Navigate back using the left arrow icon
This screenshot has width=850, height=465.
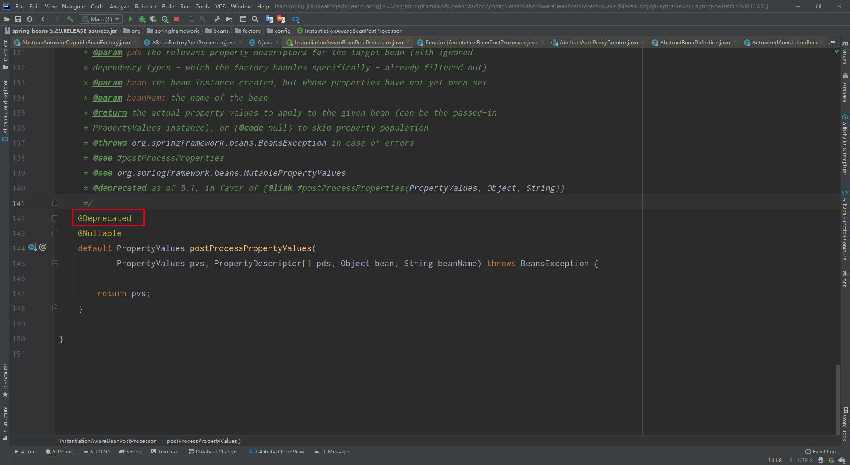tap(44, 19)
